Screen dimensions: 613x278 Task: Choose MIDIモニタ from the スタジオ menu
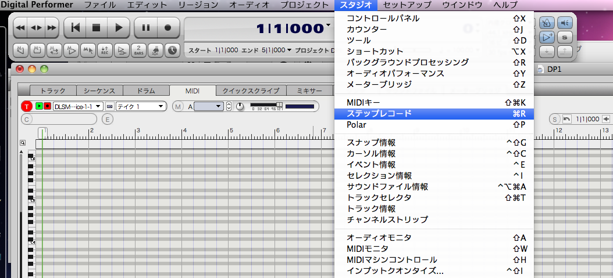click(434, 249)
